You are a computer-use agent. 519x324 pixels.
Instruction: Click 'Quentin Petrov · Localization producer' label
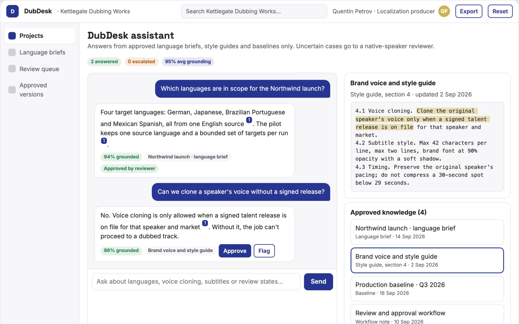[x=383, y=11]
